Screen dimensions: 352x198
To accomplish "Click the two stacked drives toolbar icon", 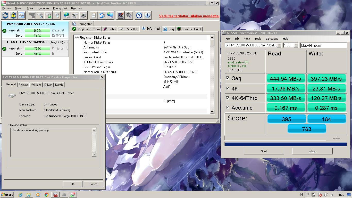I will coord(75,15).
